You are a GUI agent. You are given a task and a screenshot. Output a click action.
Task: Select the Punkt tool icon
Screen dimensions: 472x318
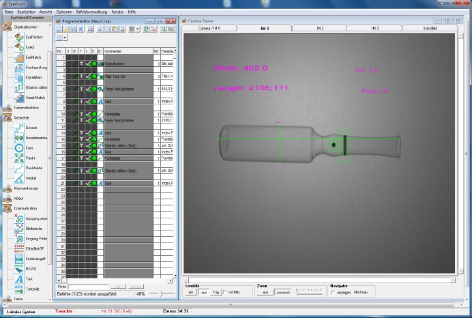(x=19, y=158)
